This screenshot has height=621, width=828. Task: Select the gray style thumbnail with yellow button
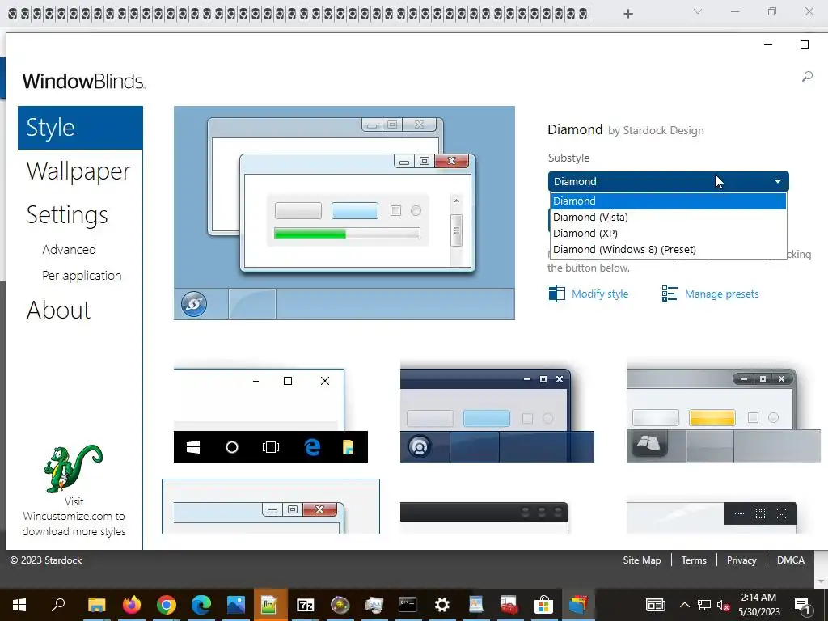(x=724, y=415)
